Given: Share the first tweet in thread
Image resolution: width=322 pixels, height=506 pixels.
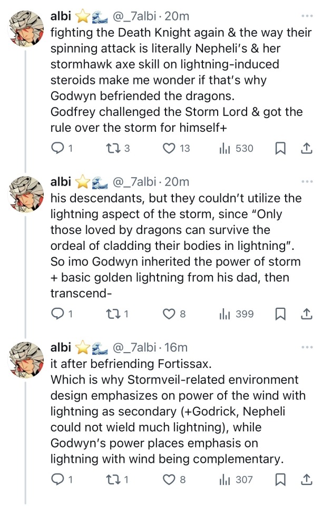Looking at the screenshot, I should [x=306, y=149].
